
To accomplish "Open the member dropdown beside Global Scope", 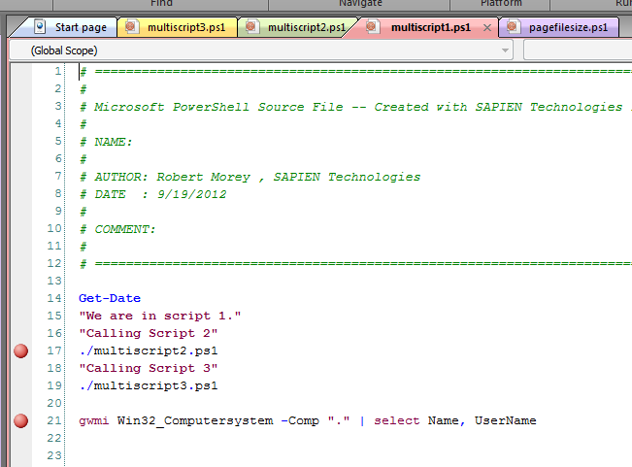I will pyautogui.click(x=578, y=50).
